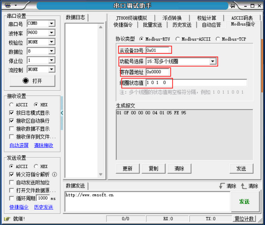Image resolution: width=265 pixels, height=225 pixels.
Task: Click data log scrollbar down arrow
Action: [x=101, y=174]
